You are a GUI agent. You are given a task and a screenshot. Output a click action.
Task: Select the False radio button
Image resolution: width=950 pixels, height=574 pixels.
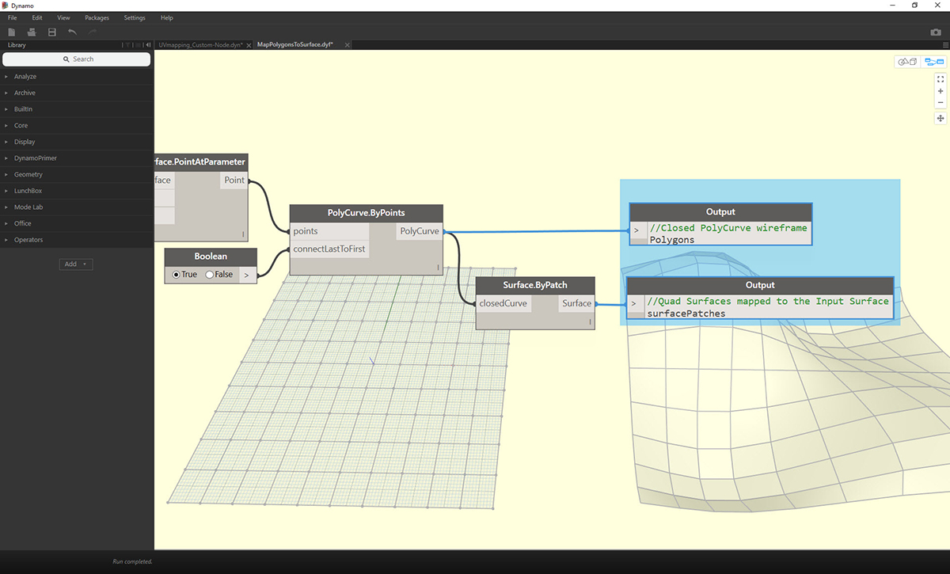click(210, 275)
